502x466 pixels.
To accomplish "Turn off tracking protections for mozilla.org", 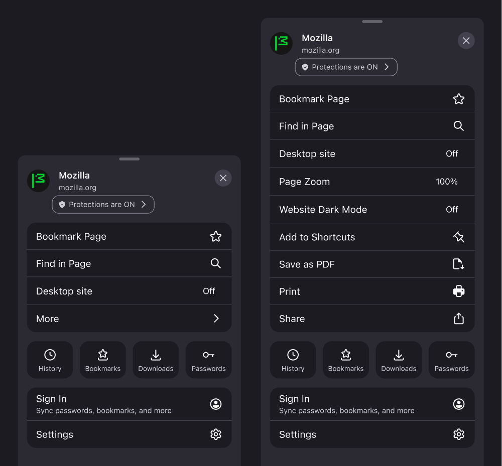I will point(346,67).
